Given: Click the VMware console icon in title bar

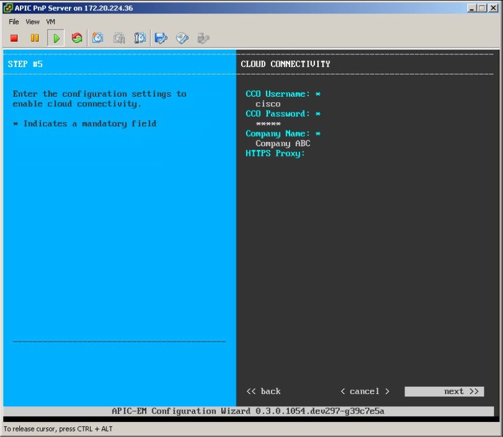Looking at the screenshot, I should tap(8, 8).
